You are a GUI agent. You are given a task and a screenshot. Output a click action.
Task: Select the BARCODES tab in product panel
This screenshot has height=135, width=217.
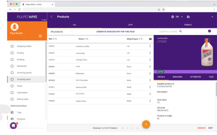[x=177, y=77]
